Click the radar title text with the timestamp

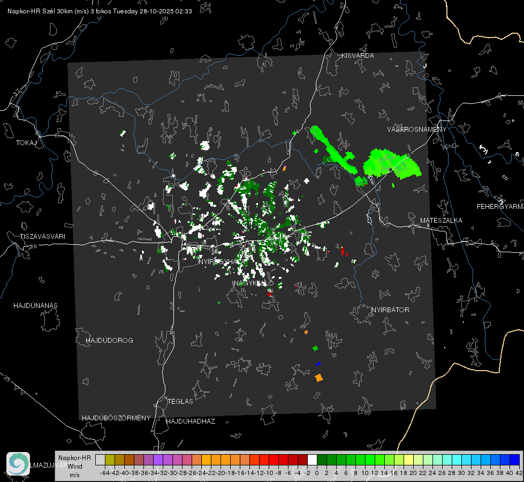click(x=100, y=11)
